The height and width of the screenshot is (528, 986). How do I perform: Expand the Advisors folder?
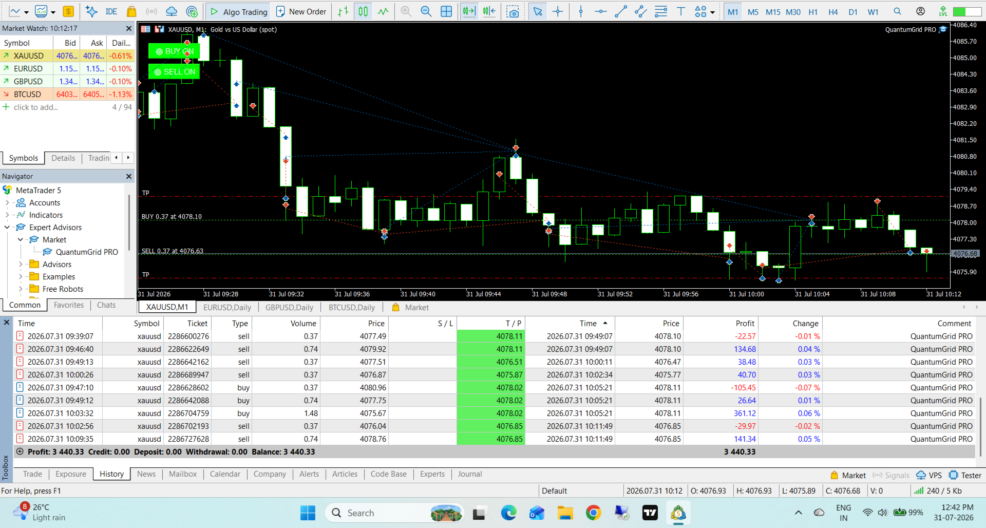tap(21, 265)
